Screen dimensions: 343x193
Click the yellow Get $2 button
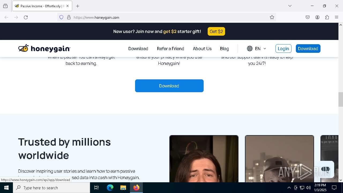(216, 31)
